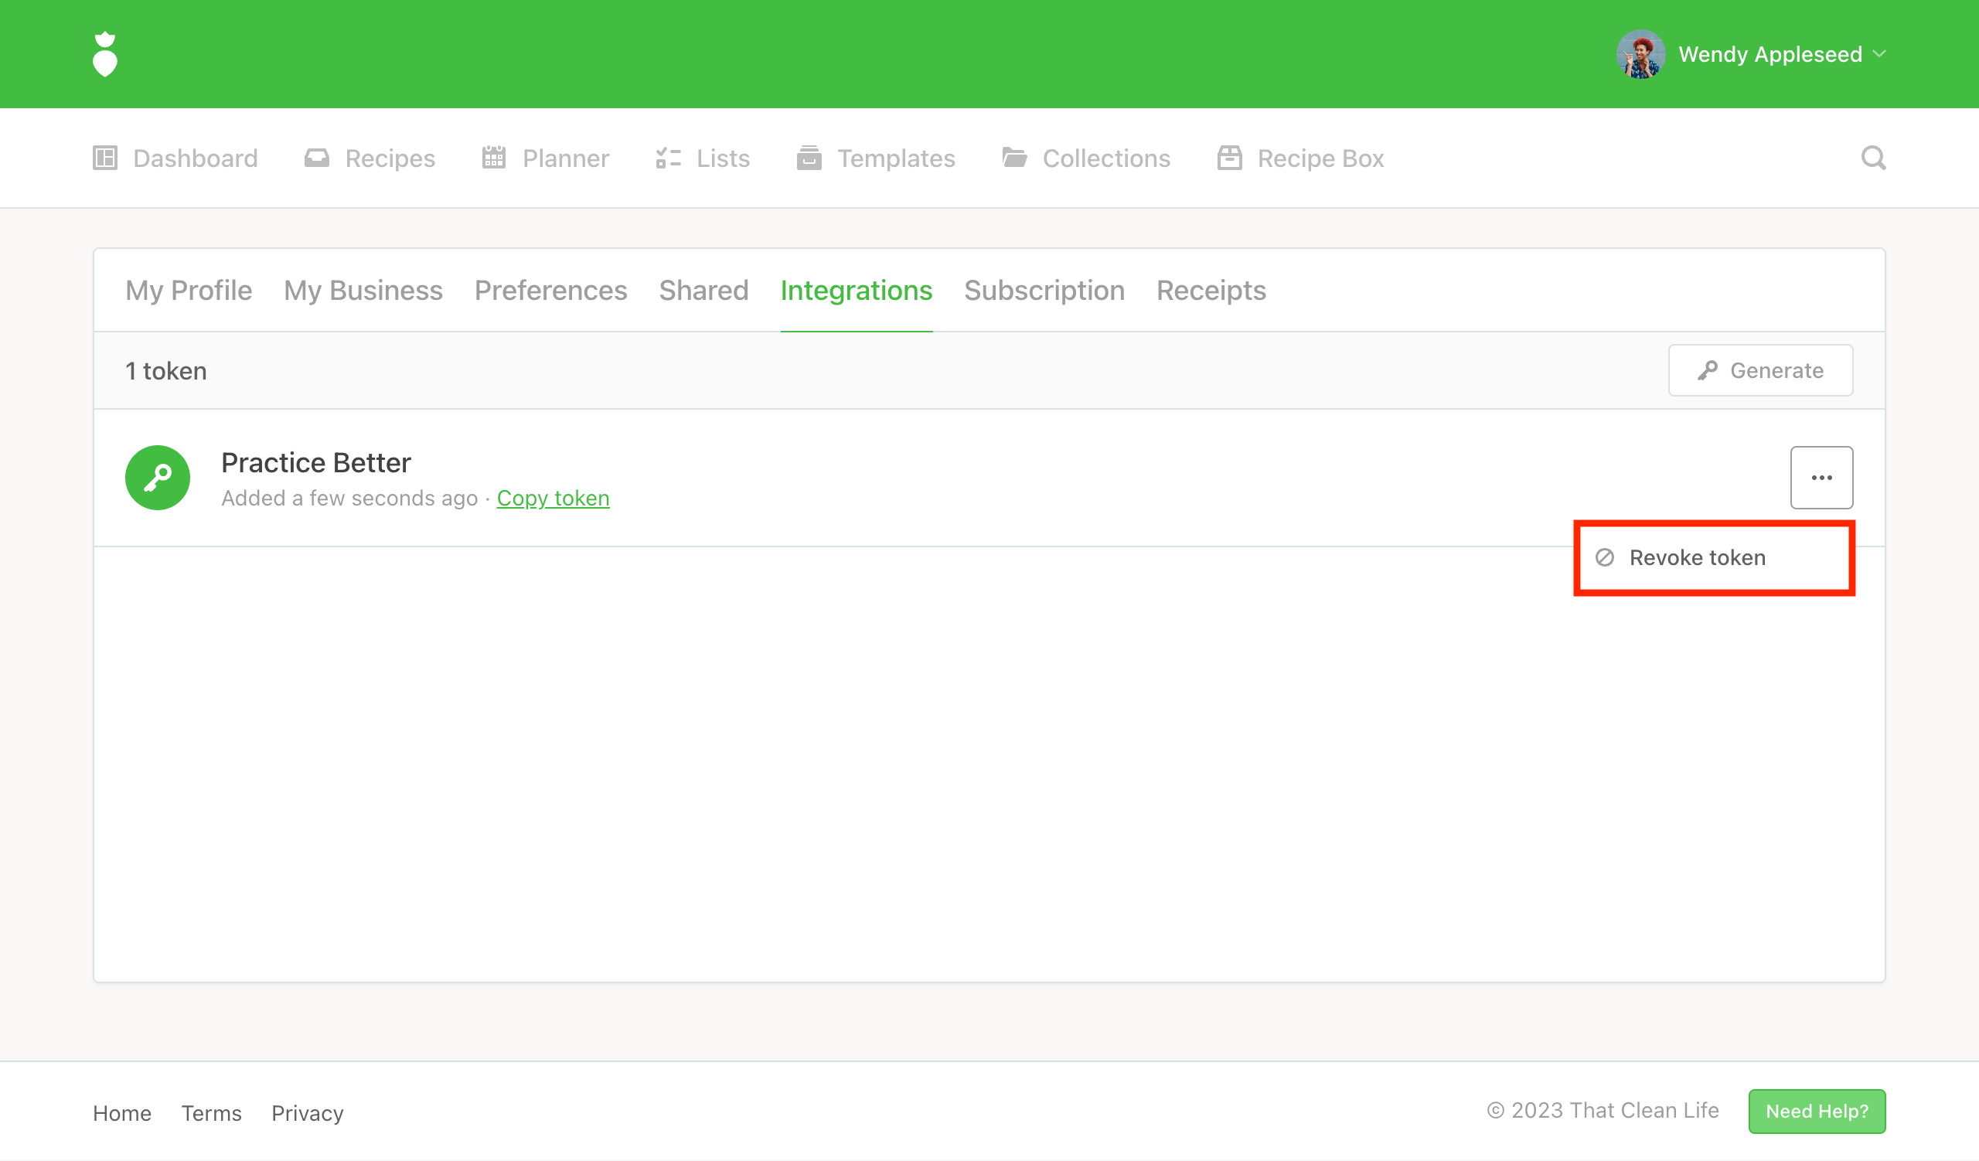
Task: Open the Preferences tab
Action: (x=550, y=291)
